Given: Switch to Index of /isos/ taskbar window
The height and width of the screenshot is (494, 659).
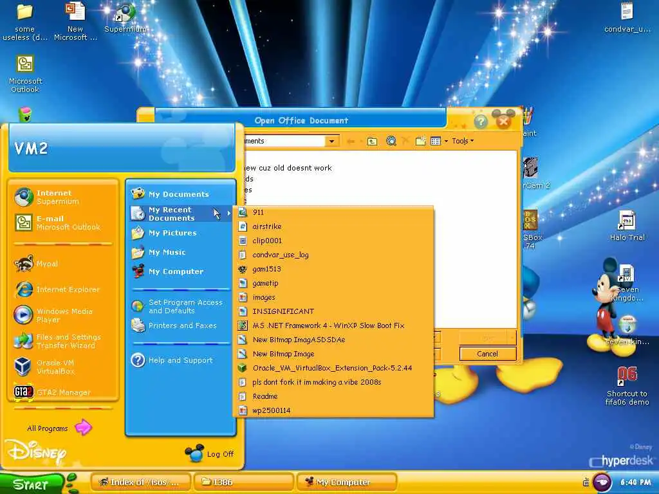Looking at the screenshot, I should point(141,482).
